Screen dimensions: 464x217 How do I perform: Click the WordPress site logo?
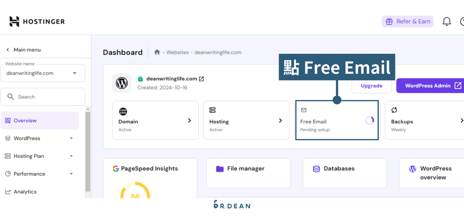(x=122, y=83)
